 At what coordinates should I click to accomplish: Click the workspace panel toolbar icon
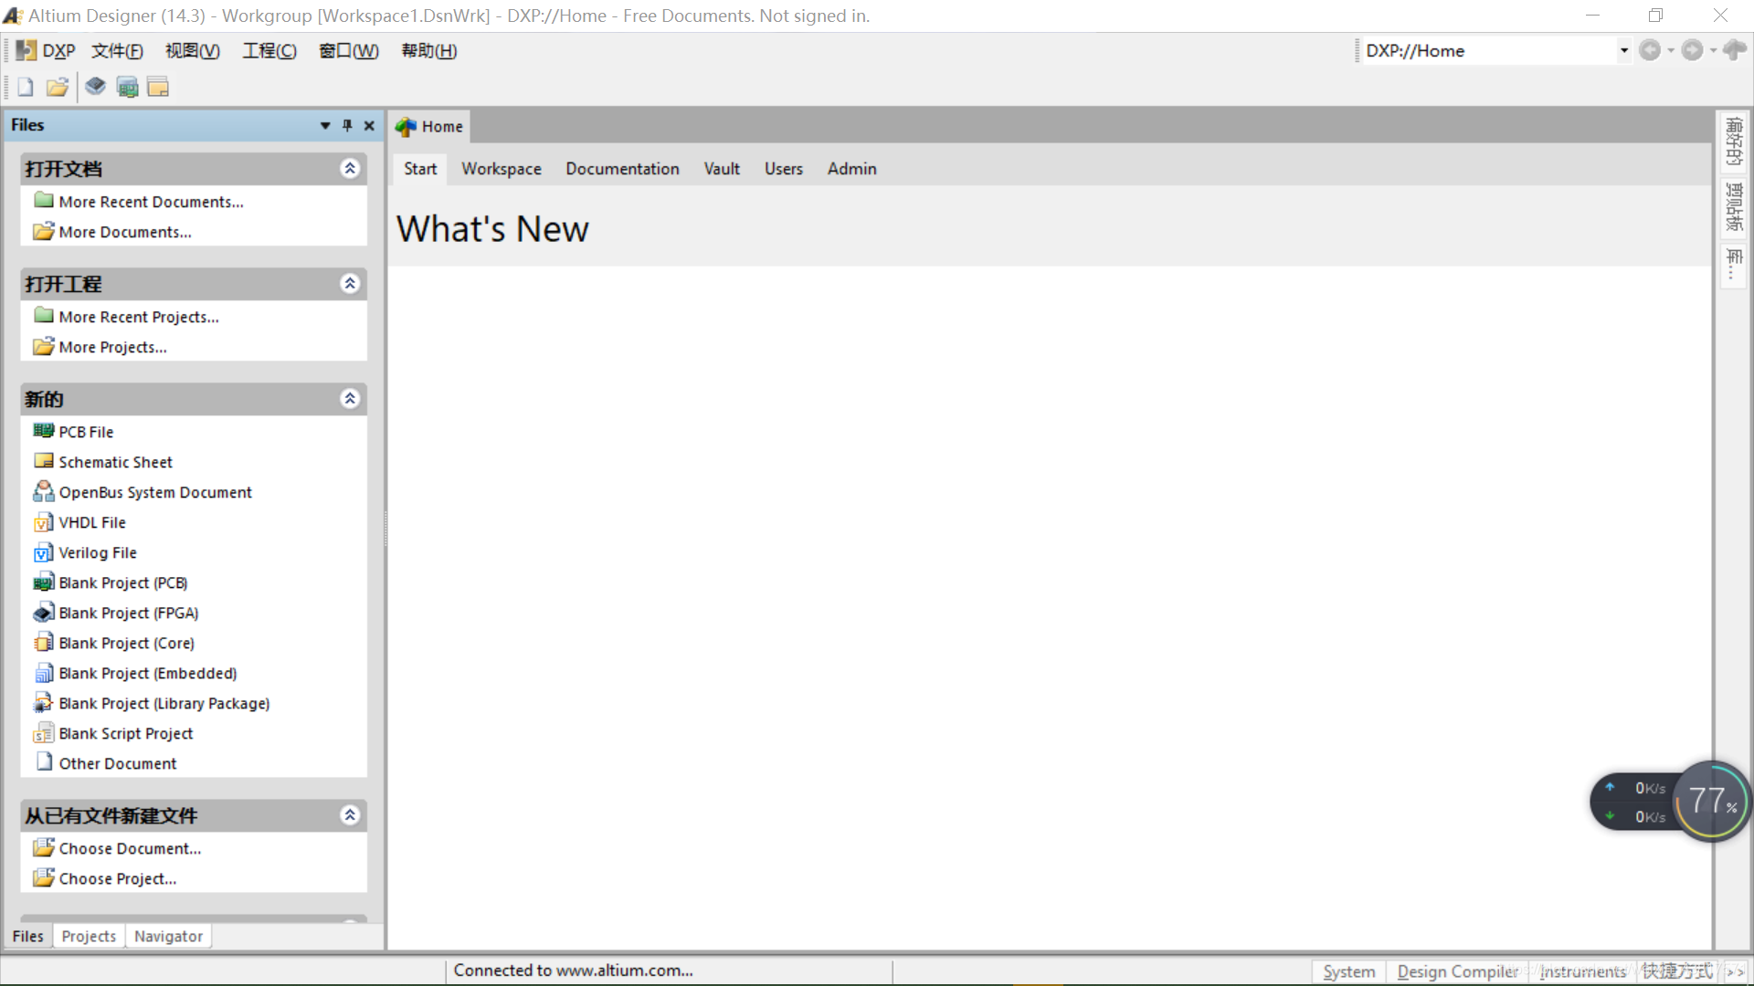pos(158,88)
